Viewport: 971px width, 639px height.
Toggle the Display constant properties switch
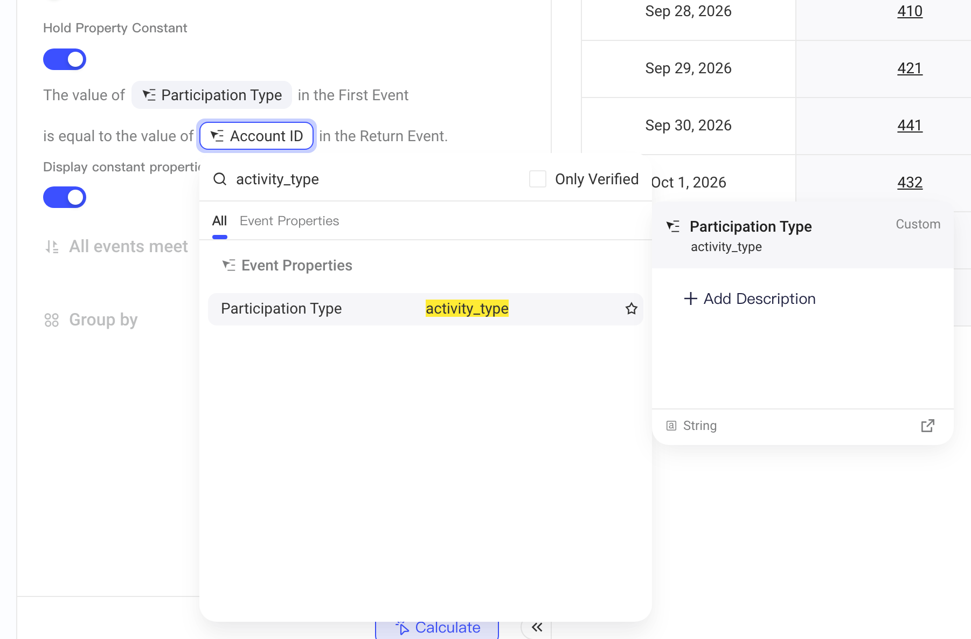click(65, 197)
